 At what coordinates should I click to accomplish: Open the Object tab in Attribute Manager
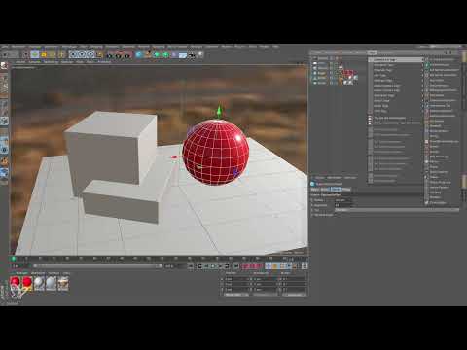[336, 190]
